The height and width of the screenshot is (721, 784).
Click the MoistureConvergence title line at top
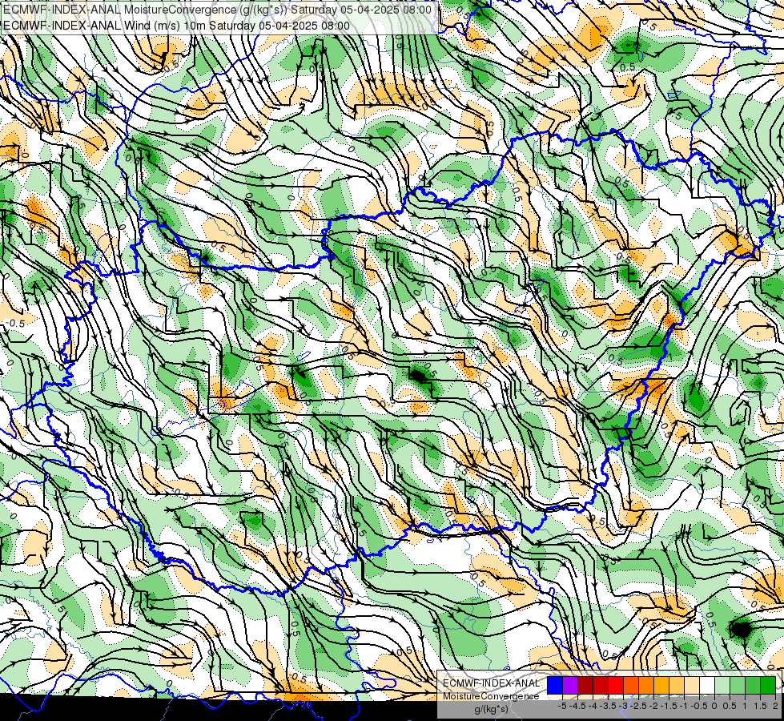217,10
